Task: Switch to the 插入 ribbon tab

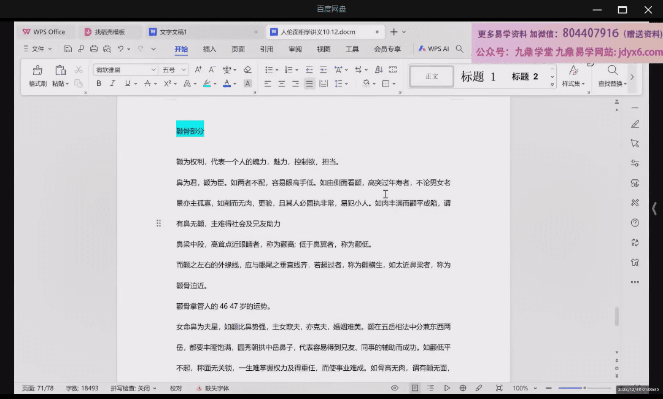Action: [209, 49]
